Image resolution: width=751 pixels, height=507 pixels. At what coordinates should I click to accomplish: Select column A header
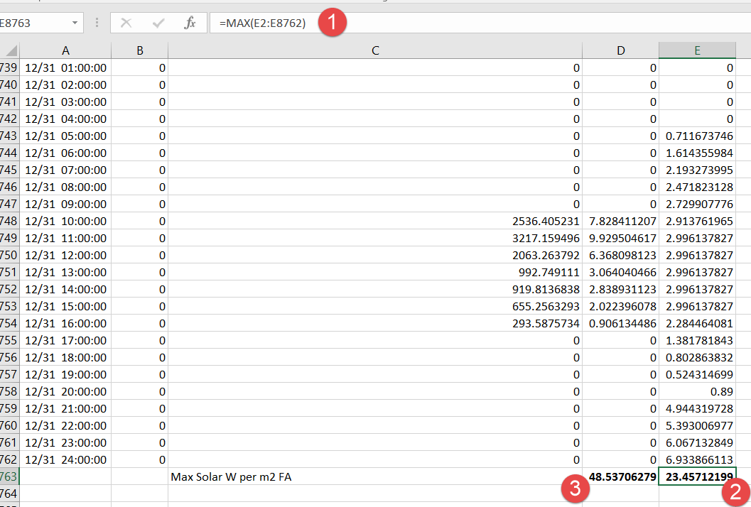click(65, 50)
